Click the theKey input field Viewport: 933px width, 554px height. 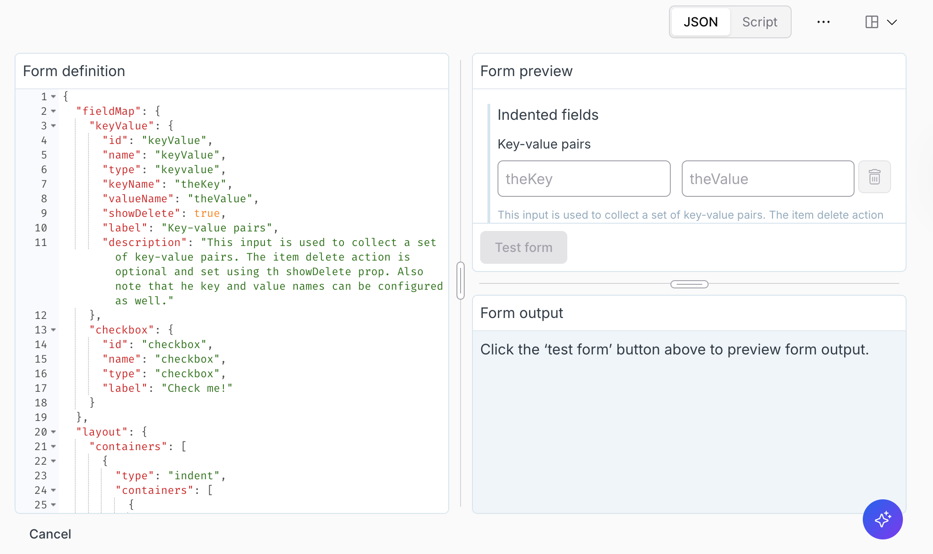coord(584,179)
